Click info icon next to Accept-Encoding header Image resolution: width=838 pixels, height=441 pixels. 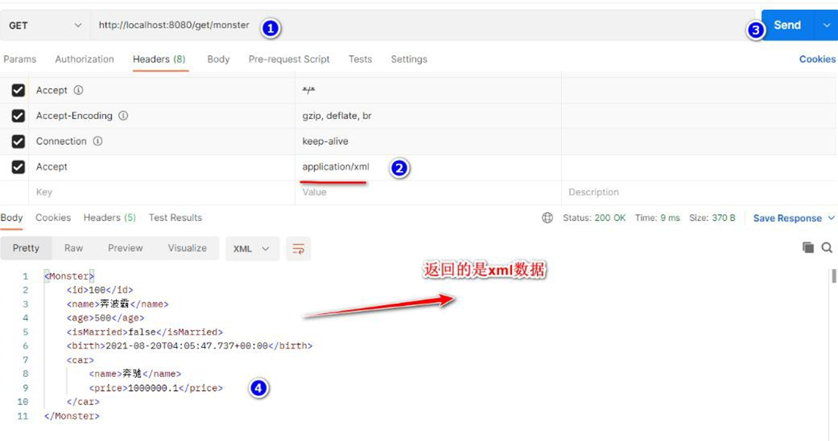(123, 116)
